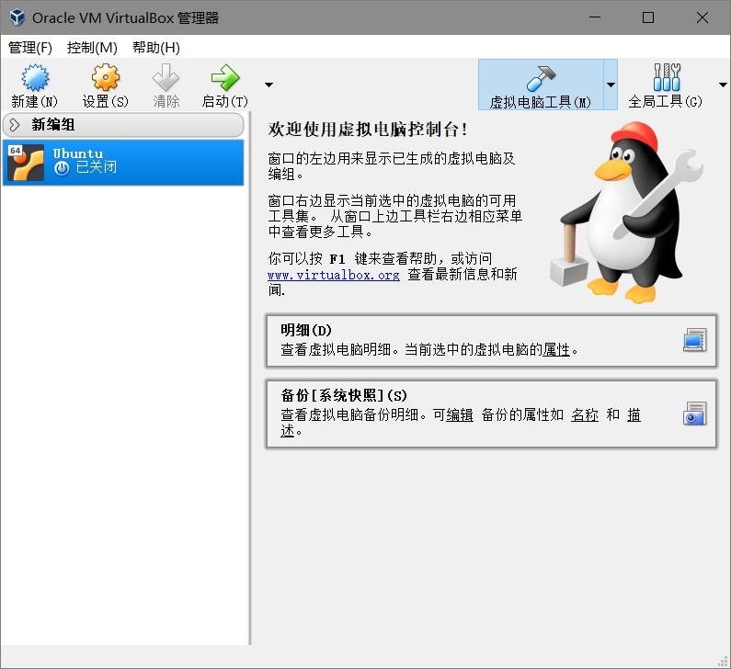
Task: Select the Ubuntu virtual machine entry
Action: [x=123, y=162]
